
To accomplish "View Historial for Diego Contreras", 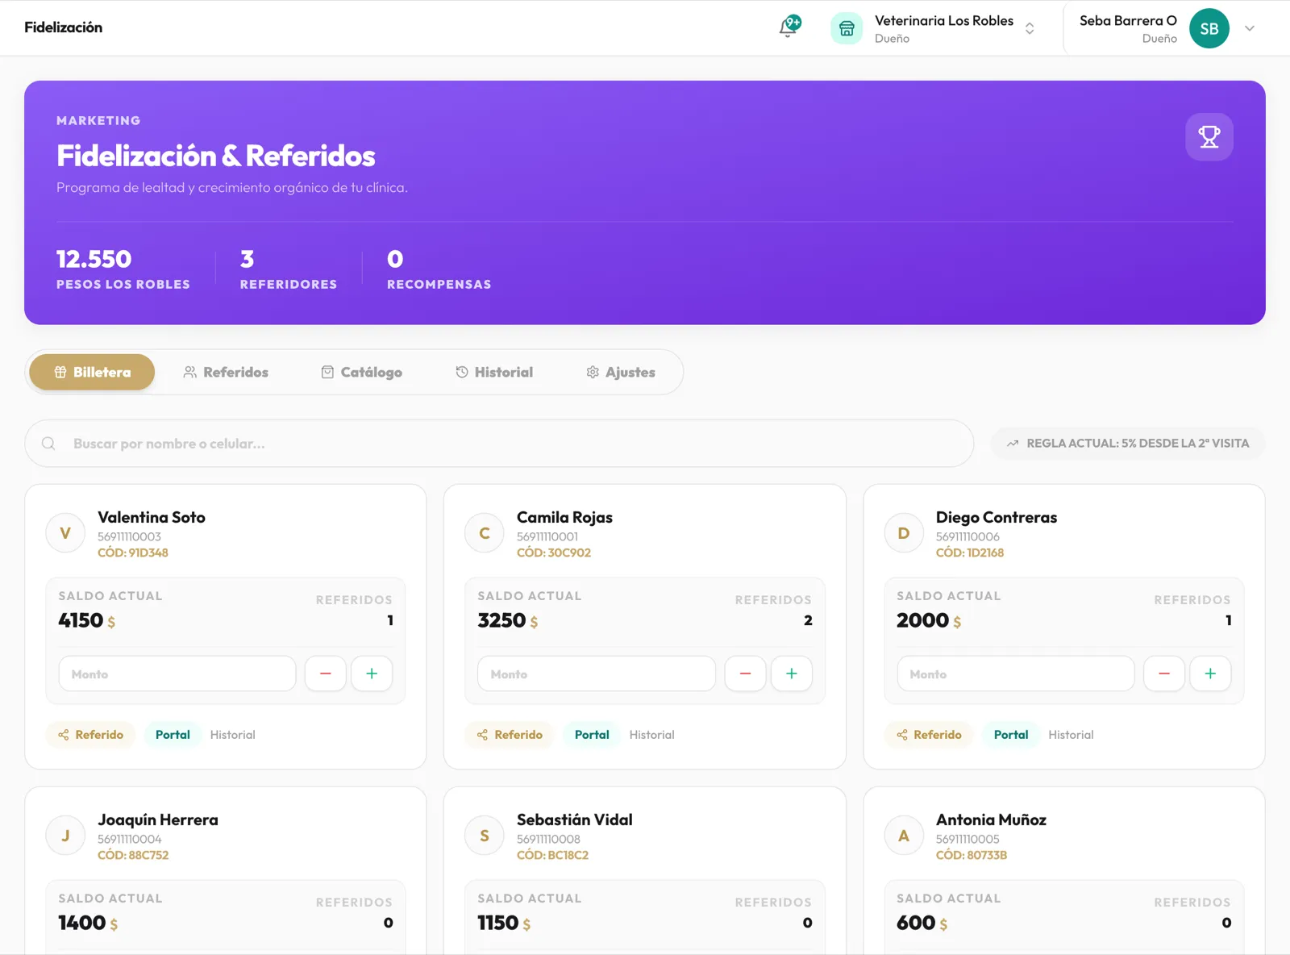I will [x=1072, y=735].
